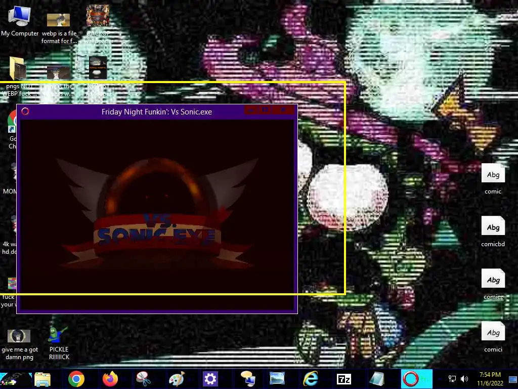Open Paint from the taskbar
Screen dimensions: 518x389
(177, 379)
